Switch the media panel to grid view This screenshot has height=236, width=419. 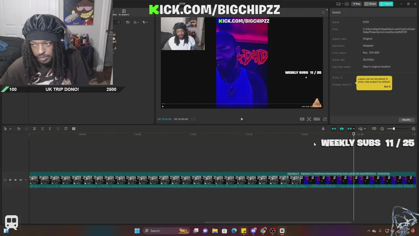[x=128, y=22]
